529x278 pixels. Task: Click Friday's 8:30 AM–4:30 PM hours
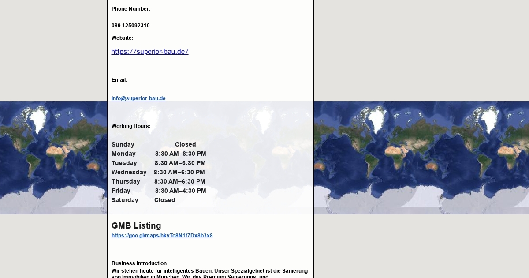pyautogui.click(x=180, y=191)
